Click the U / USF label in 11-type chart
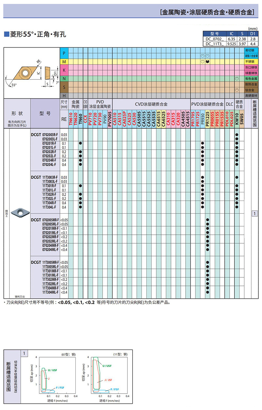The height and width of the screenshot is (410, 262). (107, 365)
